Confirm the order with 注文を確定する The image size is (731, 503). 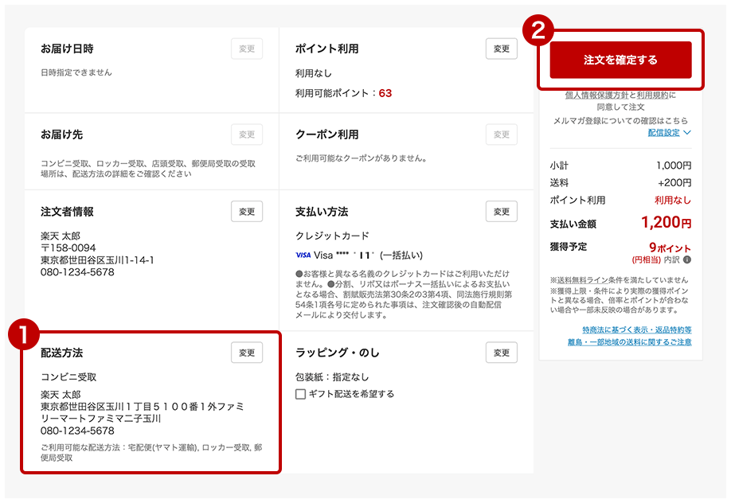620,60
